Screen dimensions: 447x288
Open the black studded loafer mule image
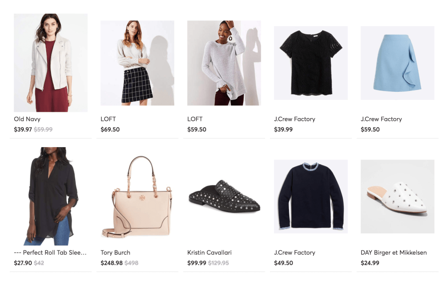224,196
